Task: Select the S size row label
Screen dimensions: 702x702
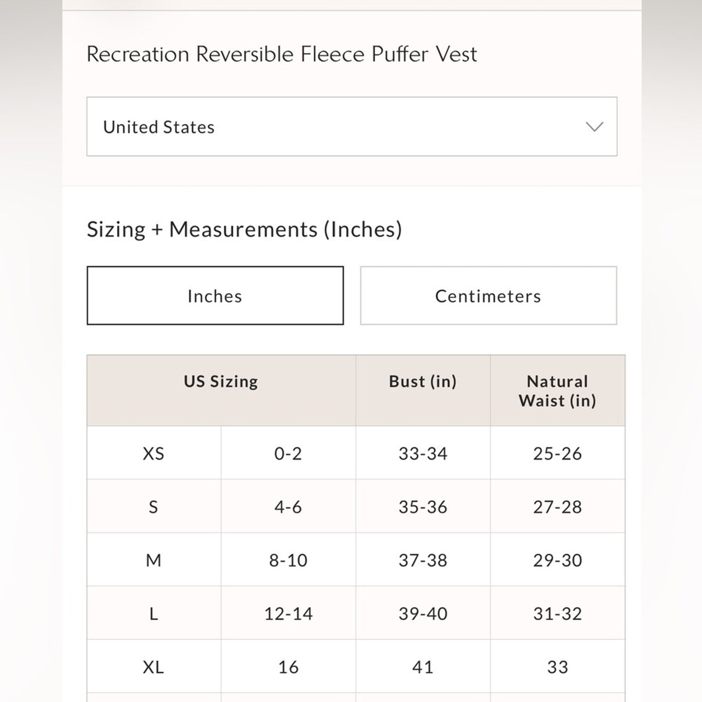Action: pos(154,507)
